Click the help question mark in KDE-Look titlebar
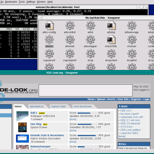The image size is (154, 154). (147, 73)
